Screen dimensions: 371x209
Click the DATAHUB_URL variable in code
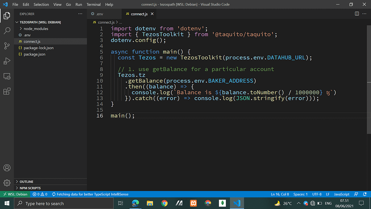pyautogui.click(x=286, y=58)
